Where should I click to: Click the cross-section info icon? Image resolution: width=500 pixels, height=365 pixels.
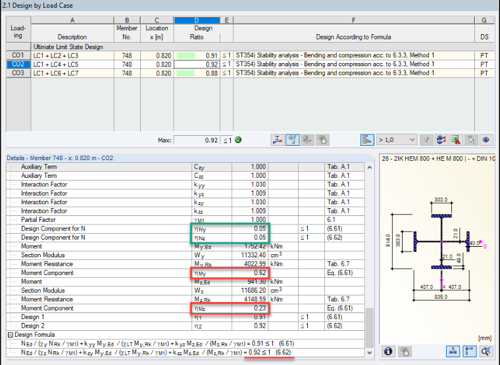click(388, 351)
